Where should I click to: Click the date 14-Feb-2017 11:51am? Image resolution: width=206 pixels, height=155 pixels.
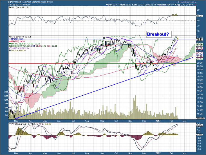point(19,5)
